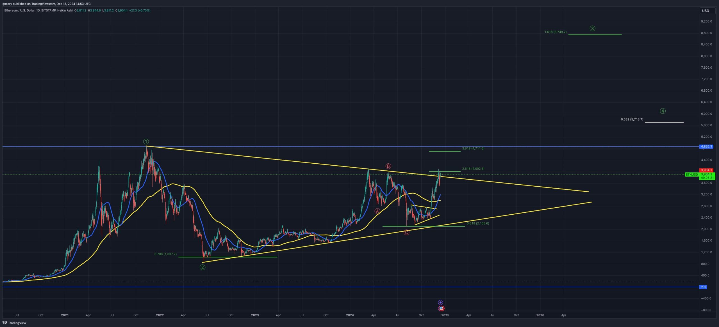Click the red circled C wave marker
Viewport: 719px width, 327px height.
[x=406, y=232]
